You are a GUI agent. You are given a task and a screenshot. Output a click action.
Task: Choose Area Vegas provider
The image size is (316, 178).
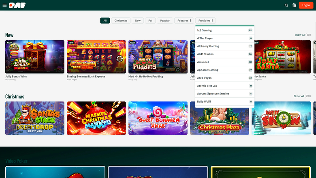coord(225,78)
